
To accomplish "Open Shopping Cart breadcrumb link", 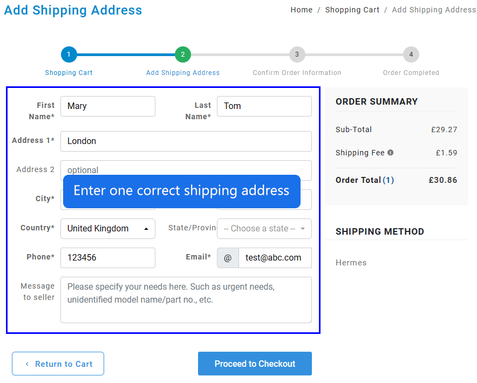I will [x=352, y=10].
